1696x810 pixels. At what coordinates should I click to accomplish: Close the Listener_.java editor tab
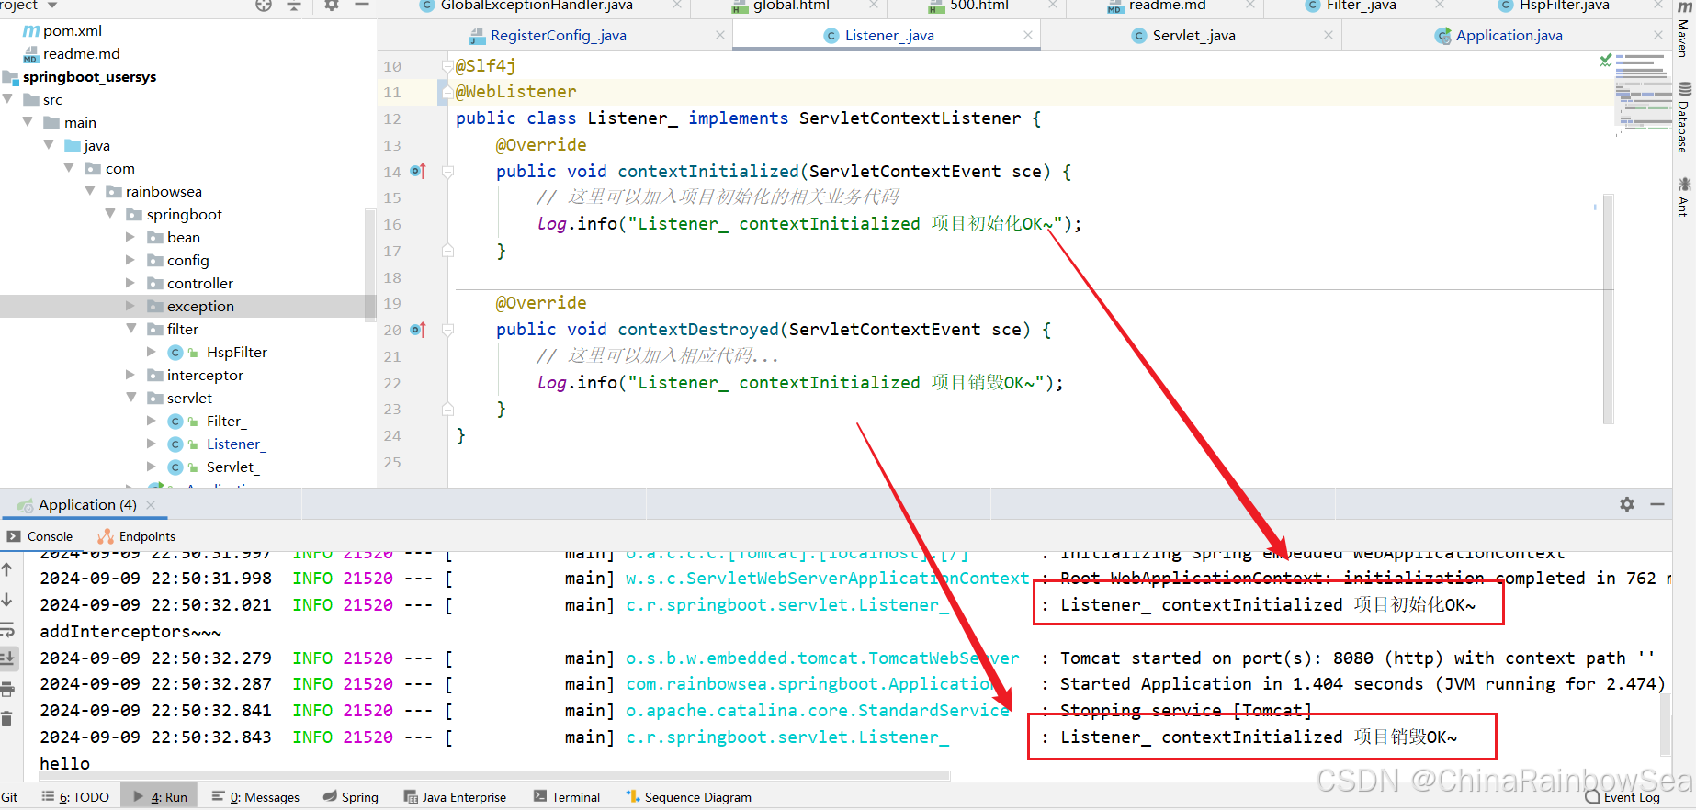coord(1027,36)
